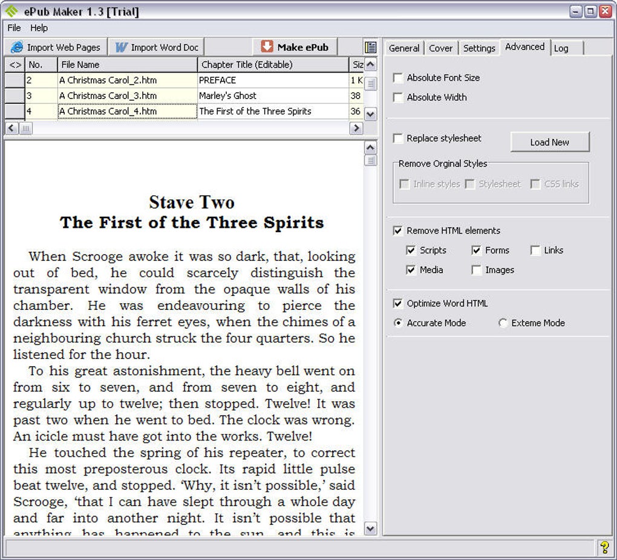Image resolution: width=617 pixels, height=560 pixels.
Task: Select A Christmas Carol_2.htm file row
Action: (x=128, y=80)
